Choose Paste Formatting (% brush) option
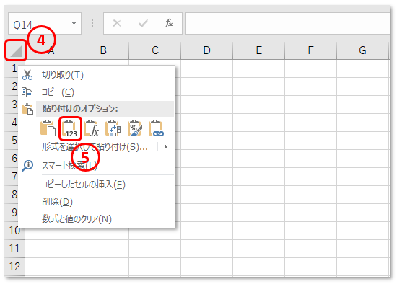Screen dimensions: 397x284 click(x=135, y=128)
